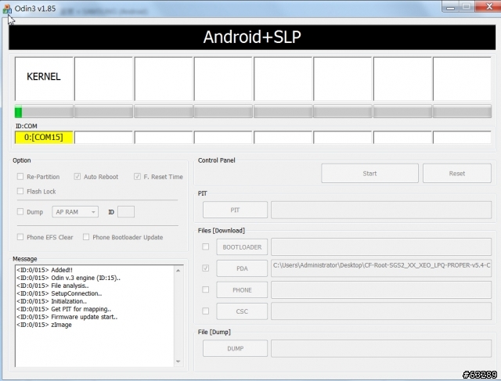Click the DUMP button

pyautogui.click(x=235, y=348)
